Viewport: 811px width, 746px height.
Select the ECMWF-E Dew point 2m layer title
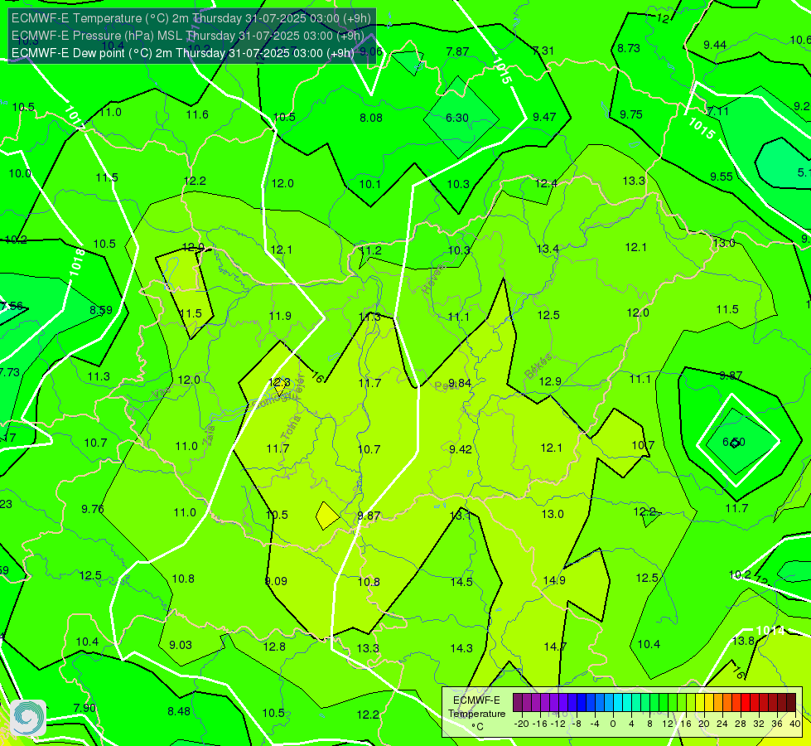182,53
